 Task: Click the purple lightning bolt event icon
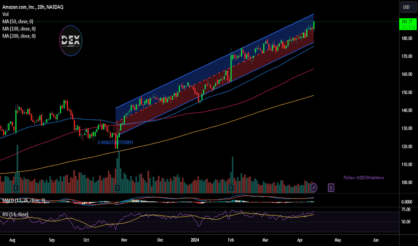click(x=314, y=188)
